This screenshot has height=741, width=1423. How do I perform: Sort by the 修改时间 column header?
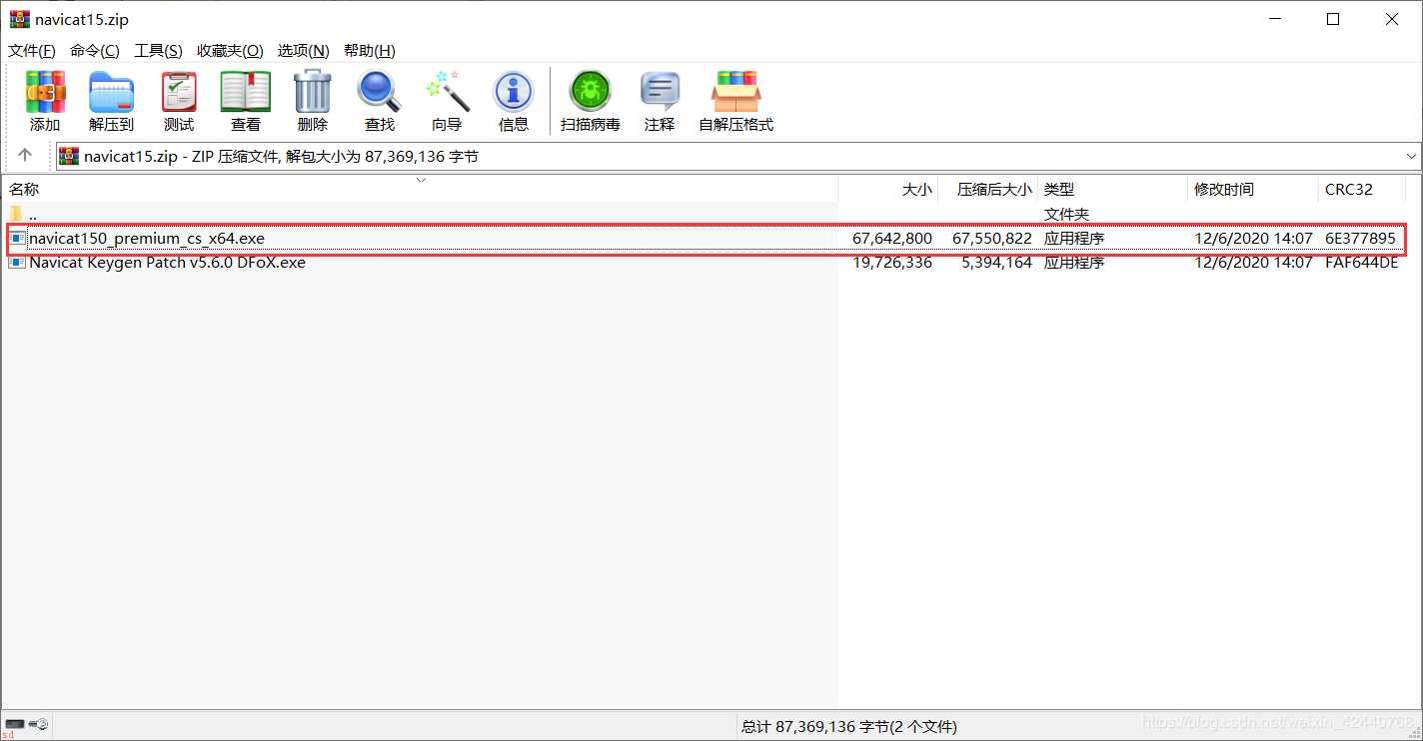click(1253, 189)
